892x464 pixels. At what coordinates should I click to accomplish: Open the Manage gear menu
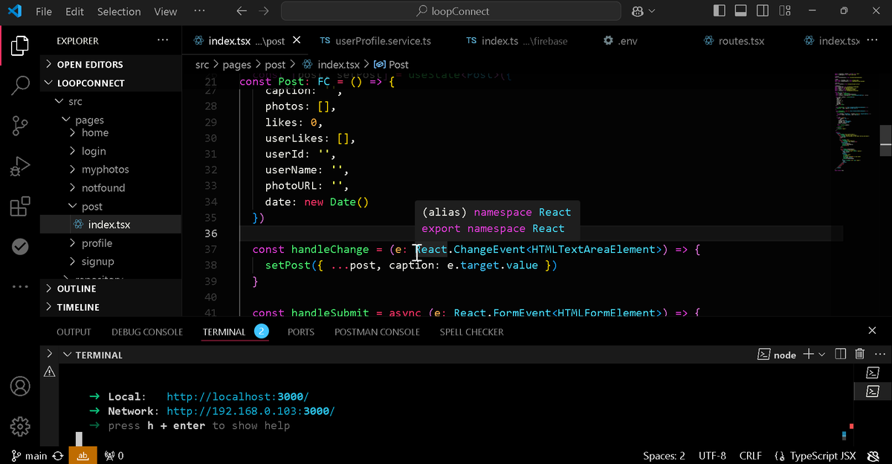(20, 426)
